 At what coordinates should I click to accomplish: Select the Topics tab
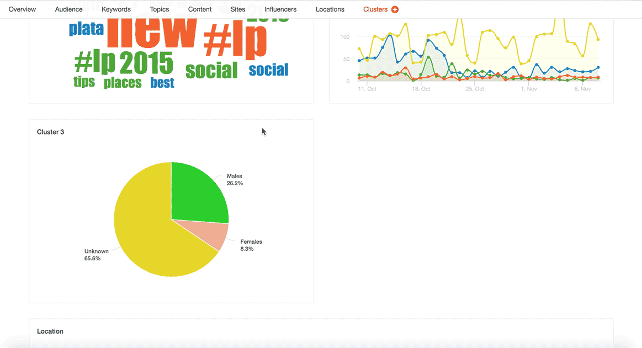[x=160, y=9]
